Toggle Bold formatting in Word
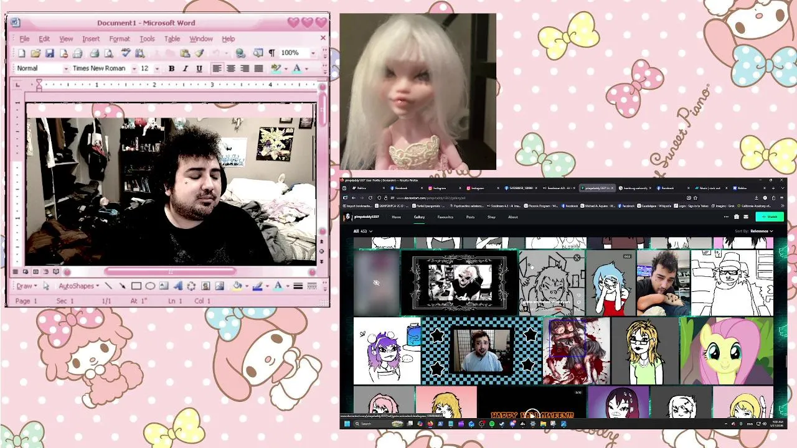The image size is (797, 448). (171, 68)
